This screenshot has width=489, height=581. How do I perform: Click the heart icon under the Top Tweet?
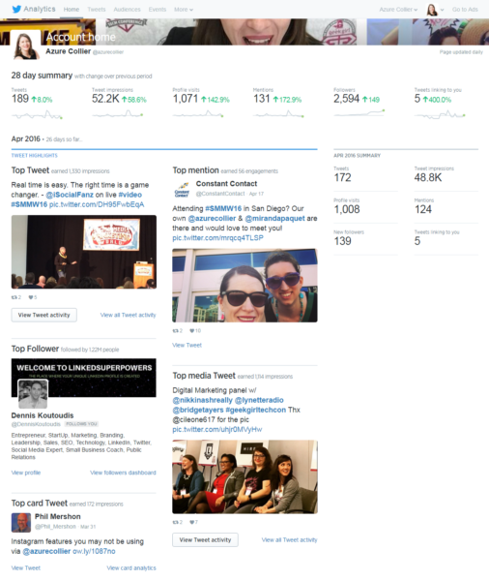(31, 297)
